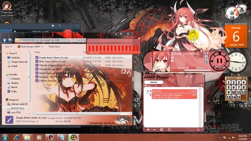Expand the 'Buka dengan AIMP' dropdown arrow
Viewport: 251px width, 141px height.
click(42, 47)
